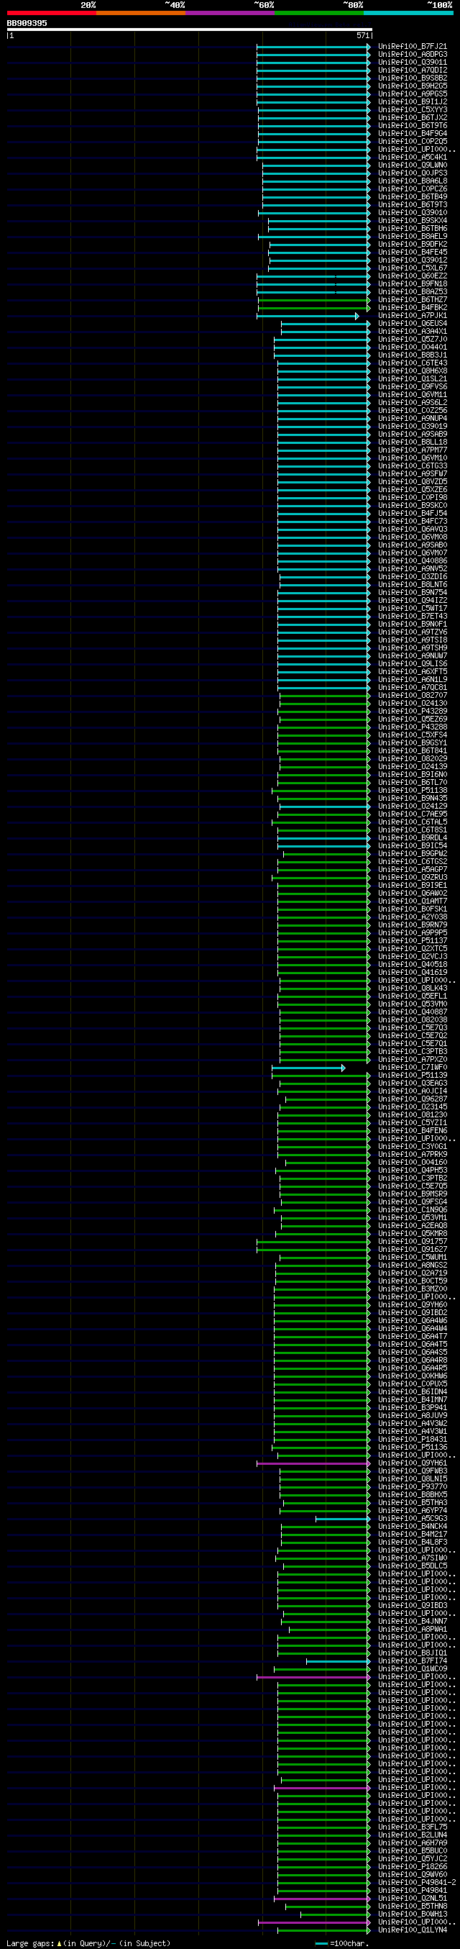Select hit UniRef100_Q3ZDI6
This screenshot has width=460, height=1949.
[x=413, y=576]
